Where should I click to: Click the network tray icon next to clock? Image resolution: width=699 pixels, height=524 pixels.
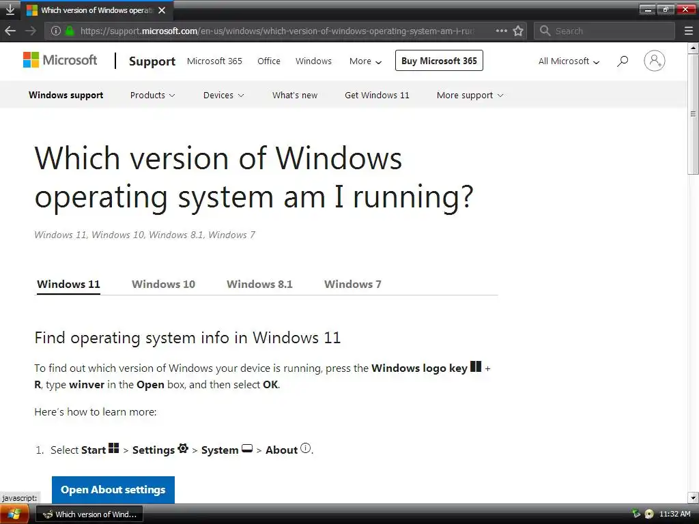(x=636, y=514)
